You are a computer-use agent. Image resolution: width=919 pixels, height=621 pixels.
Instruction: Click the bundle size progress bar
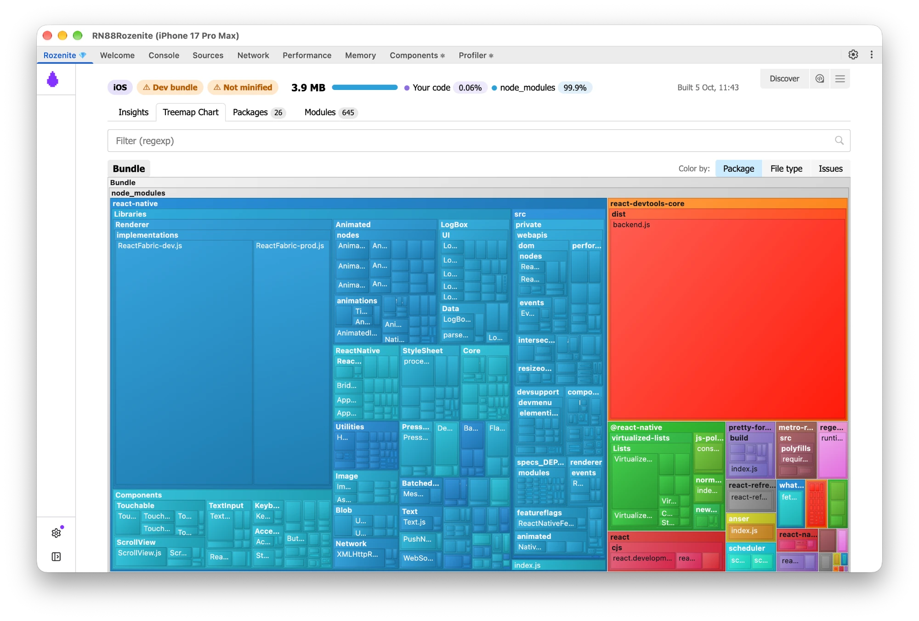[x=365, y=87]
